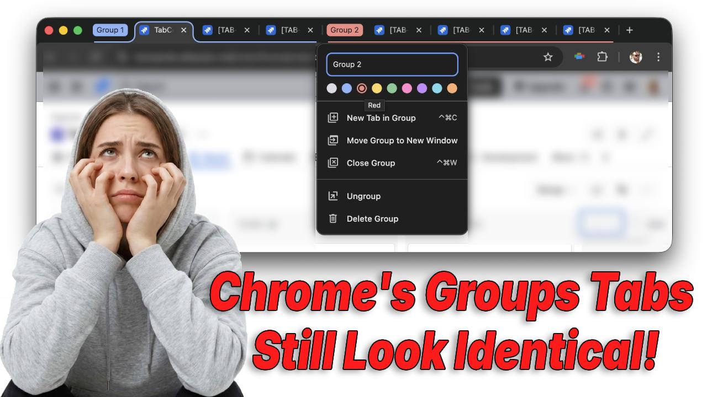
Task: Close the Chrome window with the red button
Action: 49,30
